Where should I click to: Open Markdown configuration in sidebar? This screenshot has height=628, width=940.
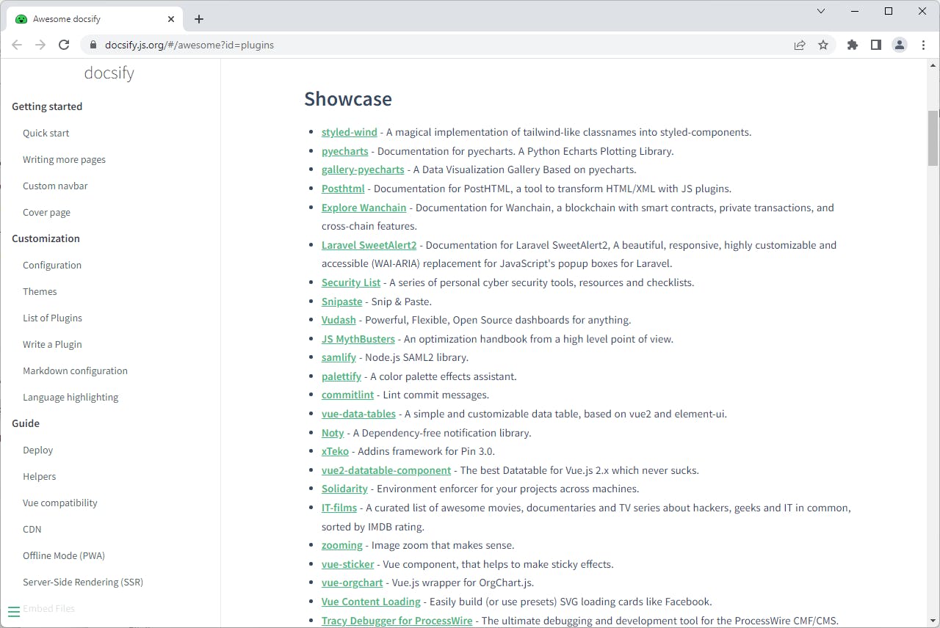(75, 370)
